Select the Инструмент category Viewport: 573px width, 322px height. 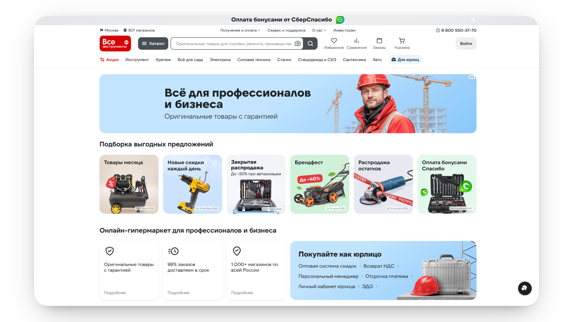(x=137, y=60)
